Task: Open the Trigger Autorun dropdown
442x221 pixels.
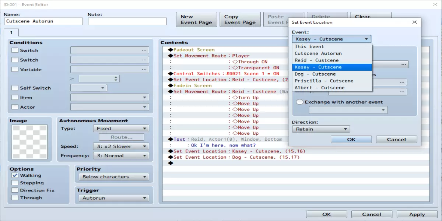Action: click(113, 198)
